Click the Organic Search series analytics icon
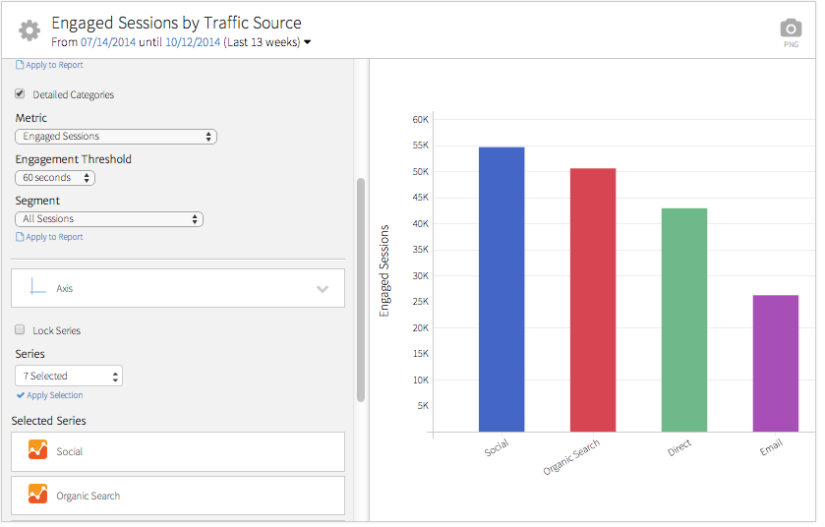825x527 pixels. (x=38, y=496)
